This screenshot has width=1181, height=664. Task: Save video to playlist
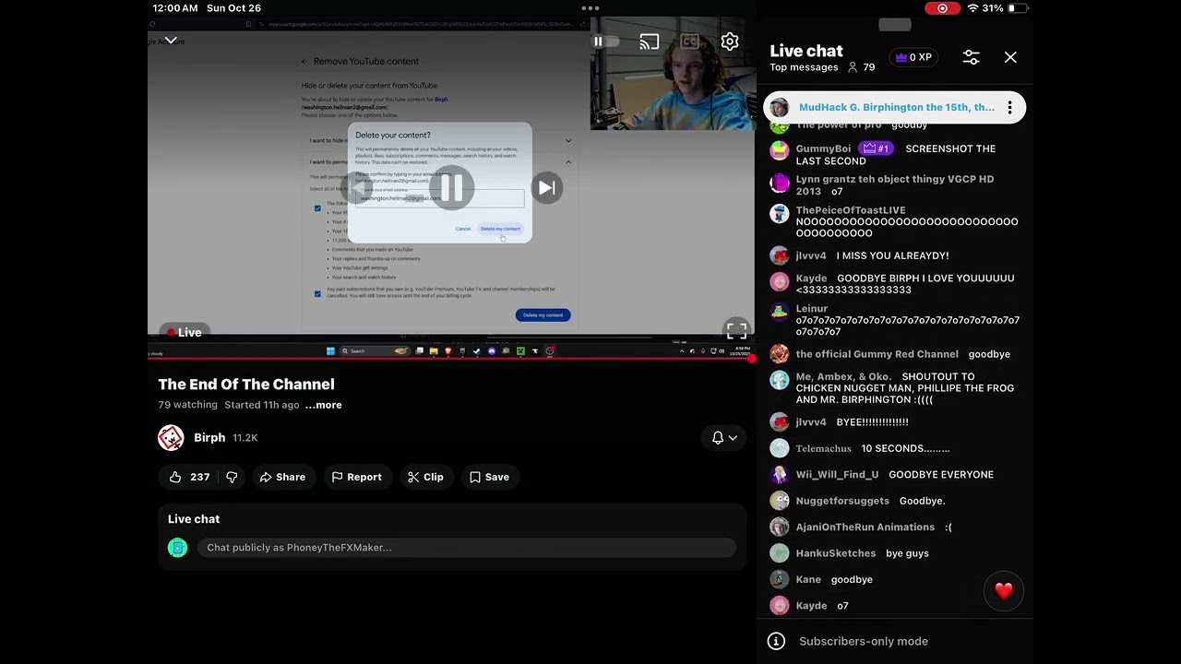point(489,477)
